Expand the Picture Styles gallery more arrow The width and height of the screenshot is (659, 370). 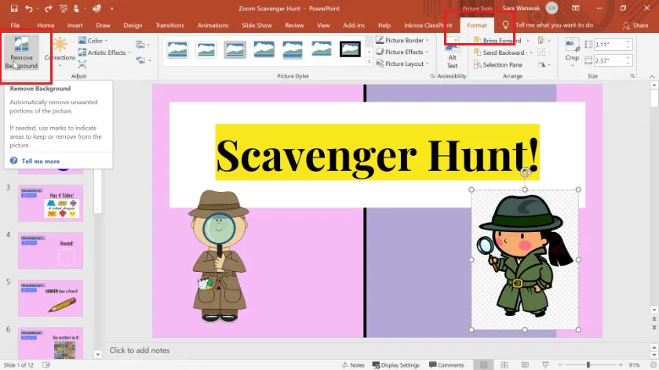pyautogui.click(x=370, y=62)
